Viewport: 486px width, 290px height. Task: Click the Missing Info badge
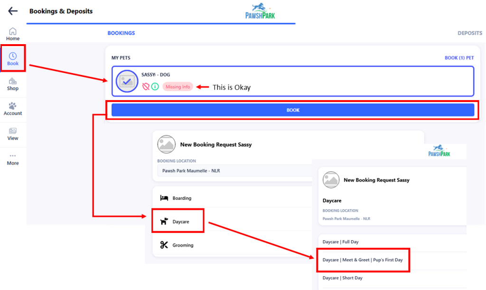point(178,87)
